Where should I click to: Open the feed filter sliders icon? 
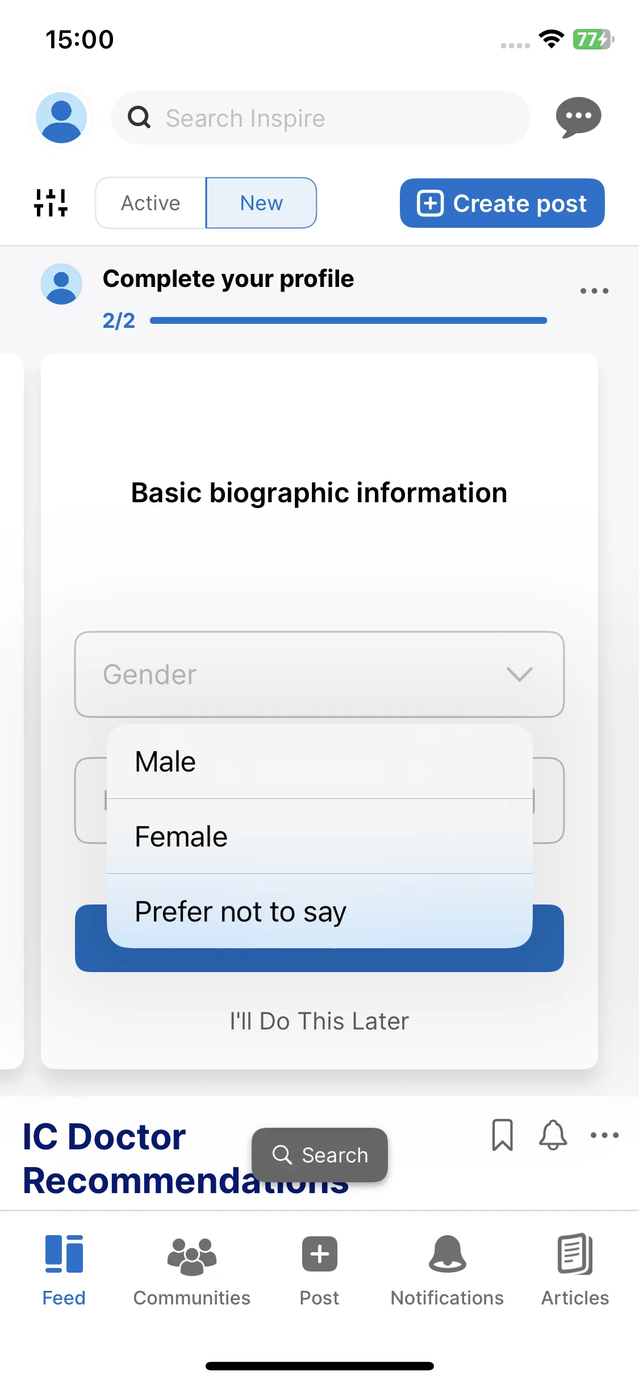click(x=51, y=203)
